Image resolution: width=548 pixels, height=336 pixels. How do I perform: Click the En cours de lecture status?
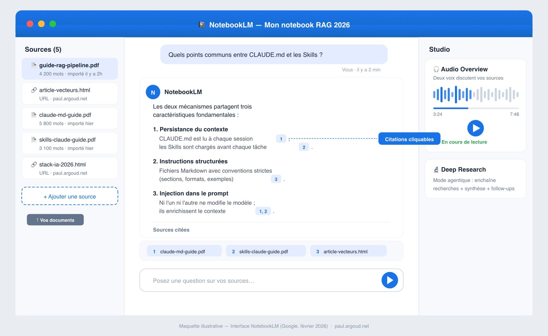464,142
